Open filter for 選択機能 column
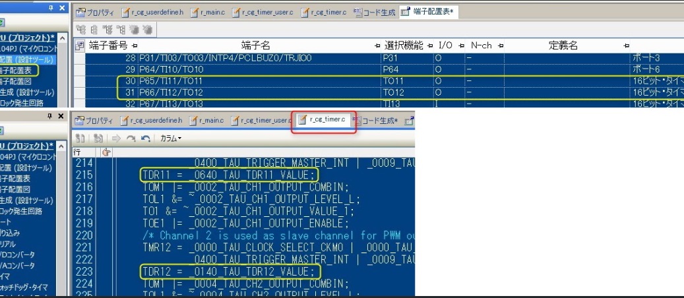 429,45
